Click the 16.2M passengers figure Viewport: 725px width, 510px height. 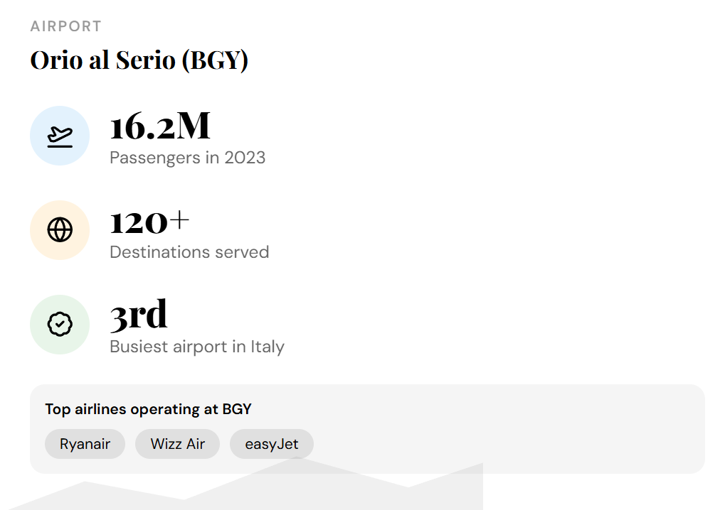click(x=160, y=126)
